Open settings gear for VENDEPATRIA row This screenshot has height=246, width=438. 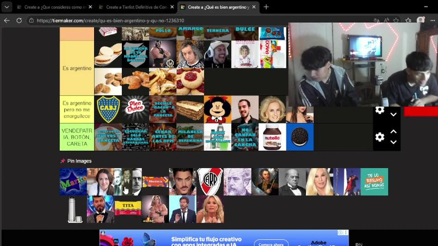pyautogui.click(x=379, y=137)
